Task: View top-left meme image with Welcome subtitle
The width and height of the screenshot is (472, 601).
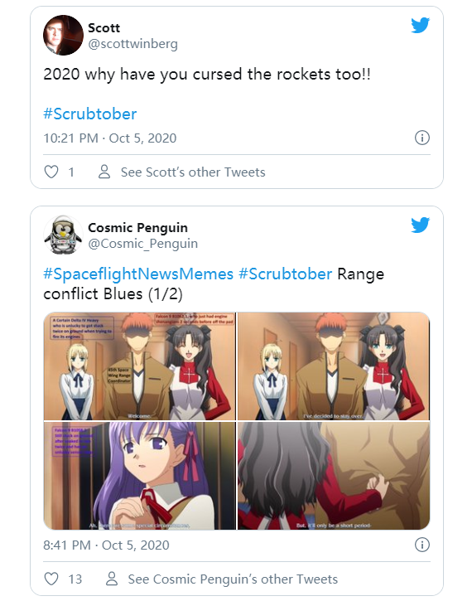Action: tap(140, 366)
